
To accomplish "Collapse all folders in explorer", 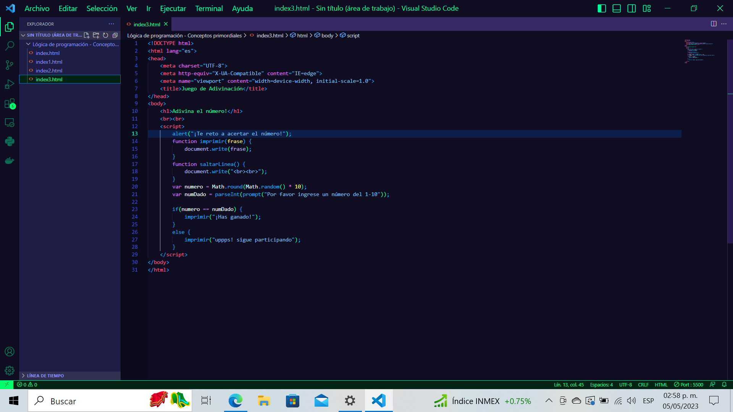I will point(115,35).
